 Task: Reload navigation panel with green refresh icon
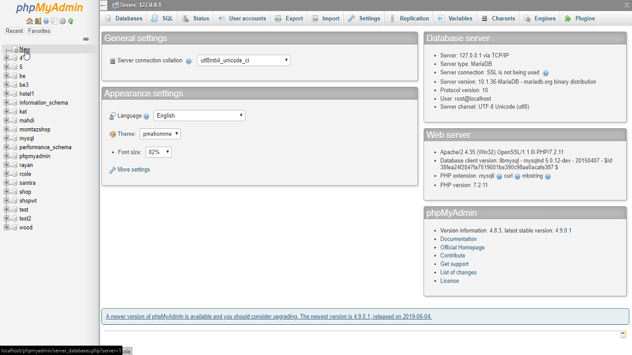click(70, 21)
